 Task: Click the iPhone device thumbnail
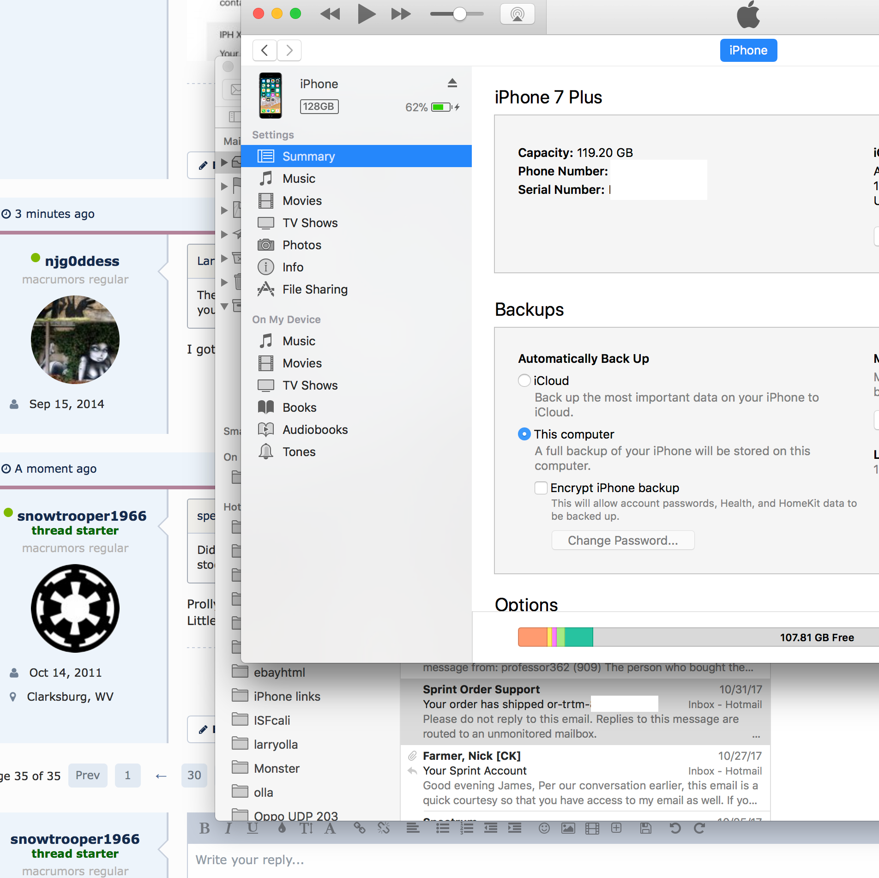271,96
